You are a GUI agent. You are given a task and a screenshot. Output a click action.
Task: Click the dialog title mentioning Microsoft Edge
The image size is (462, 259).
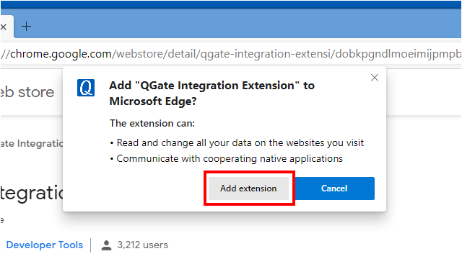(x=212, y=93)
